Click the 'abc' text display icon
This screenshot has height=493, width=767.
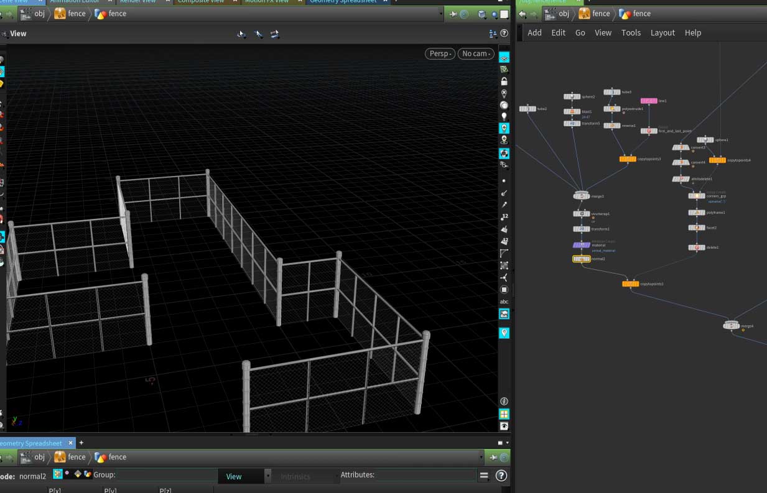coord(504,302)
